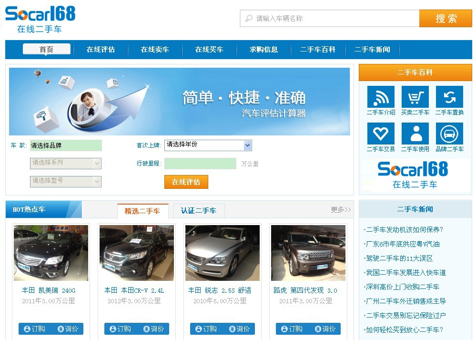
Task: Click the 汽车评估计算器 banner
Action: pos(180,102)
